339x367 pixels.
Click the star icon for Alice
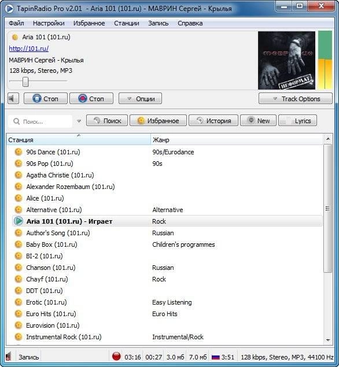[19, 198]
